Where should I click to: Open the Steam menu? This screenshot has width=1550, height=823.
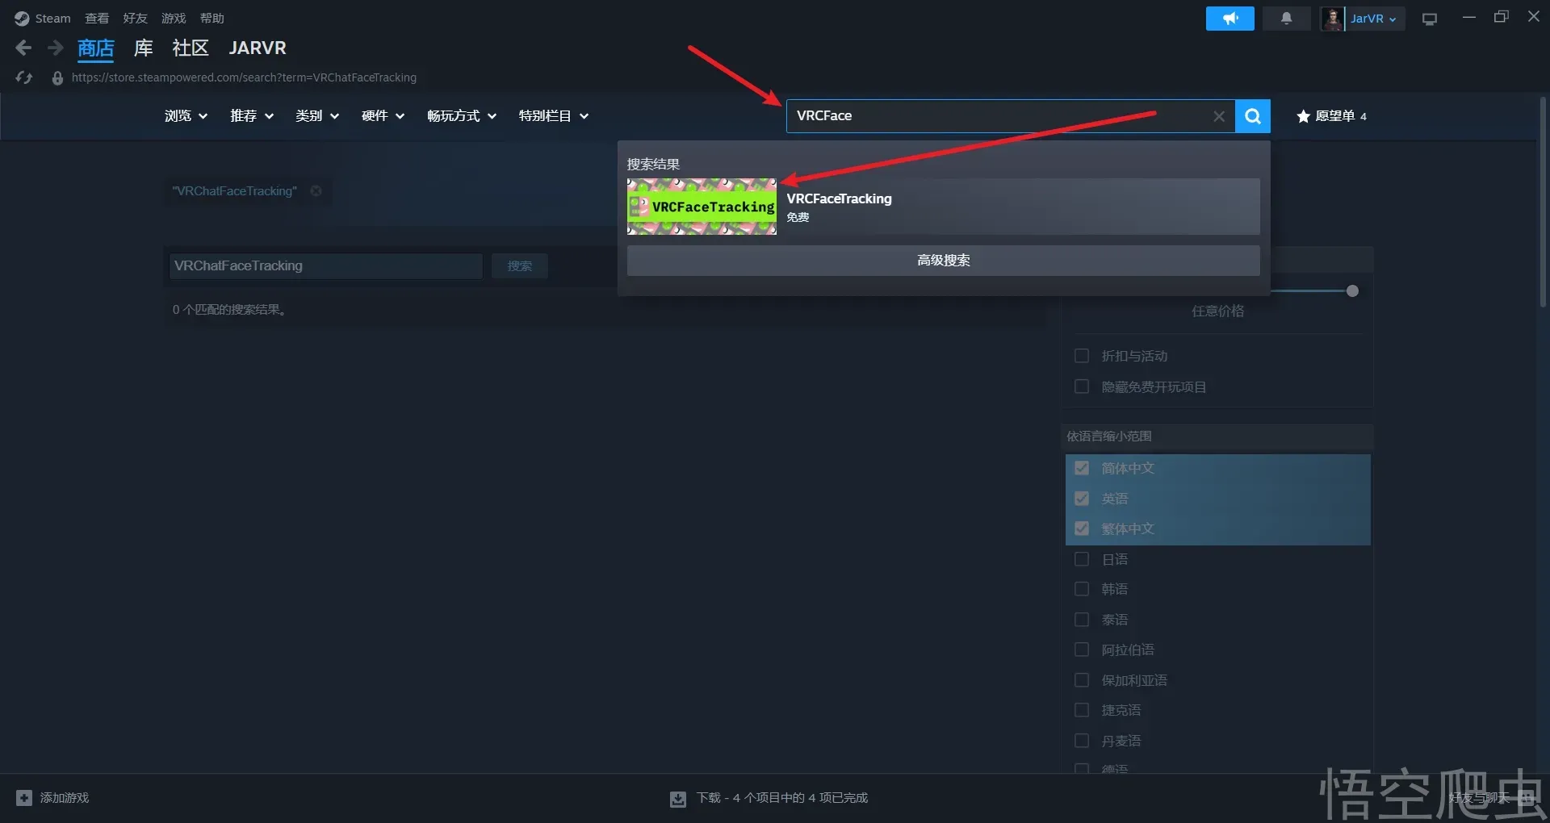coord(52,19)
